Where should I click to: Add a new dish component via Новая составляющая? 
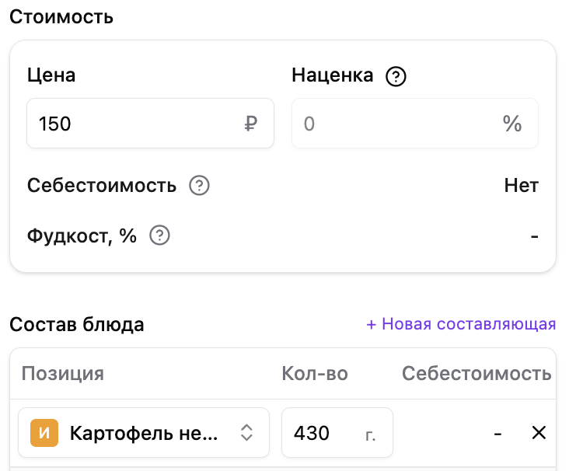[461, 324]
